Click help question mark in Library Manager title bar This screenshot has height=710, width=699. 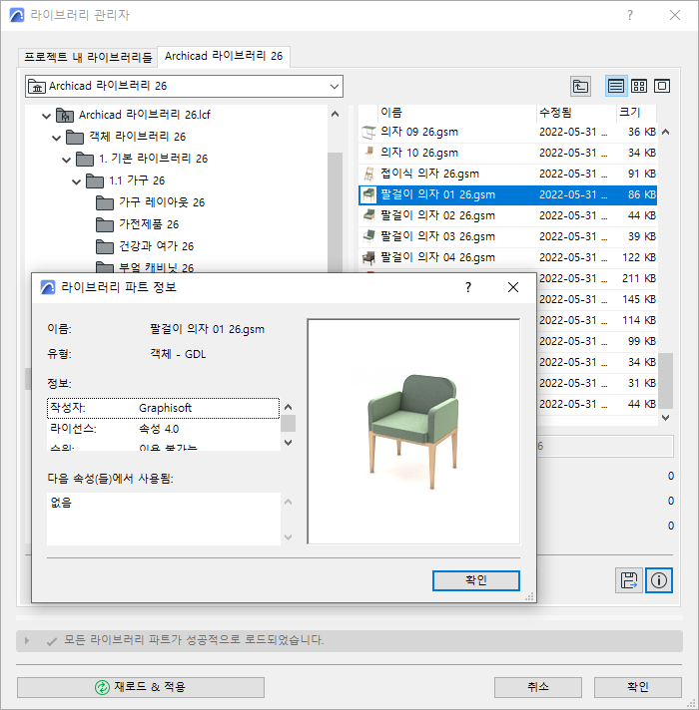point(630,15)
